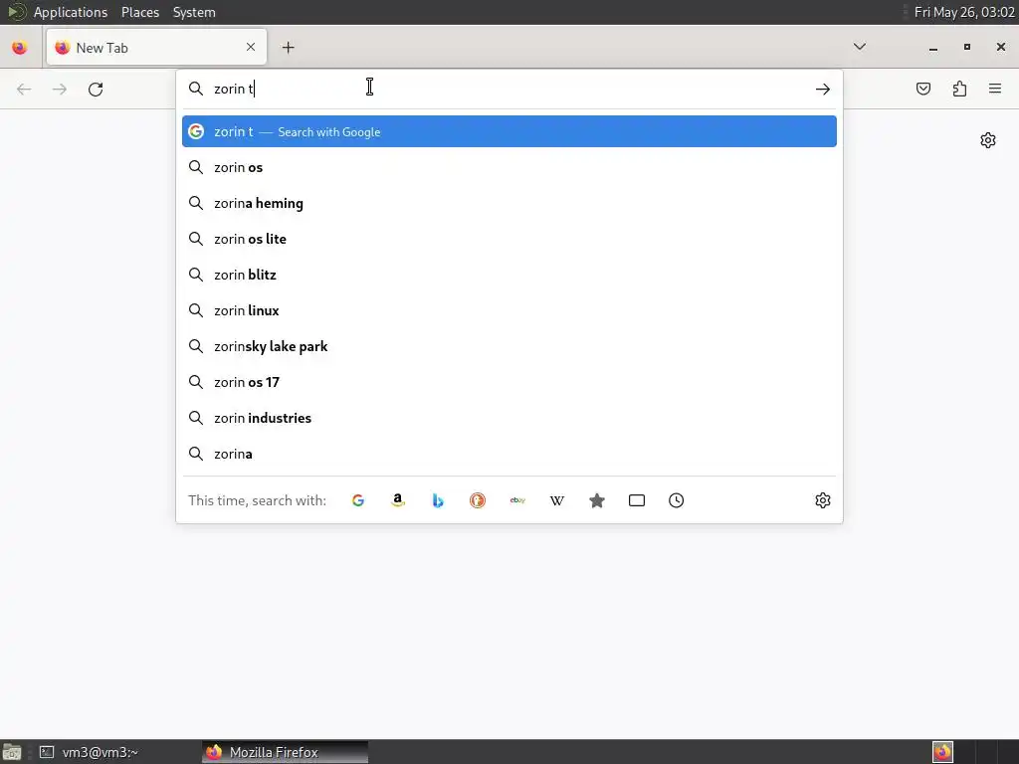Choose the 'zorin os 17' suggestion

[509, 382]
